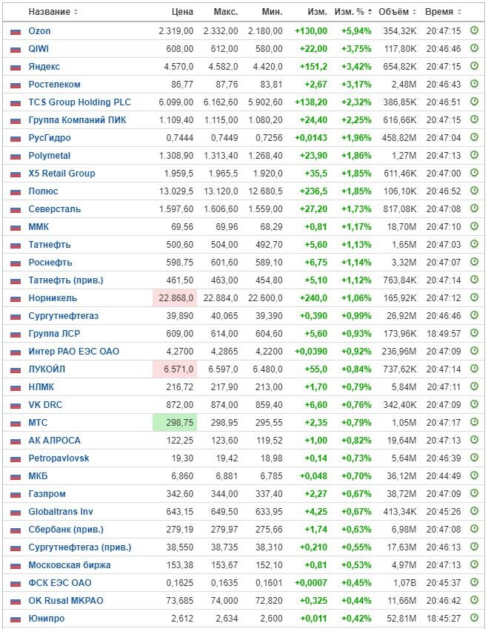Select the green highlighted МТС price 298,75
Viewport: 488px width, 629px height.
pyautogui.click(x=175, y=422)
